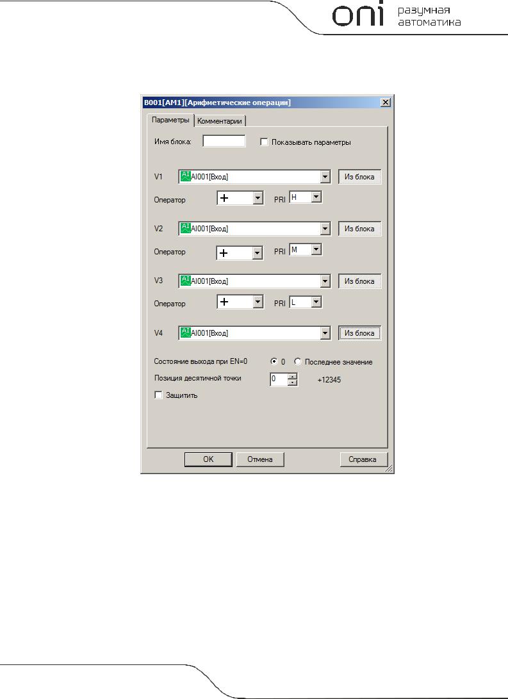The image size is (508, 699).
Task: Close the Арифметические операции dialog
Action: 386,103
